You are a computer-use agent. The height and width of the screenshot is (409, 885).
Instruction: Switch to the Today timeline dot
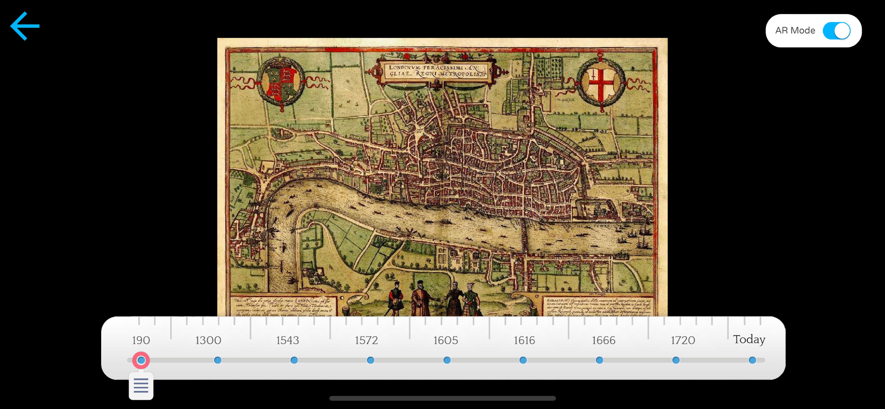(x=752, y=360)
